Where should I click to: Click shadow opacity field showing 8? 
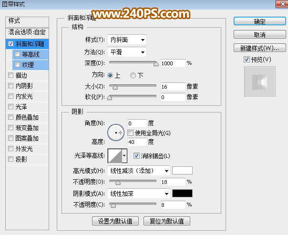(x=173, y=204)
